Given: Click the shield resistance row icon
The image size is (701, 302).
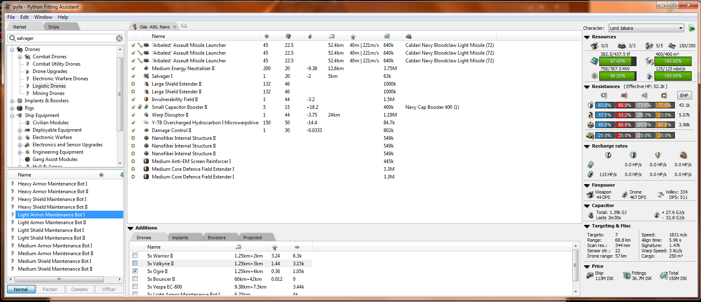Looking at the screenshot, I should tap(590, 105).
